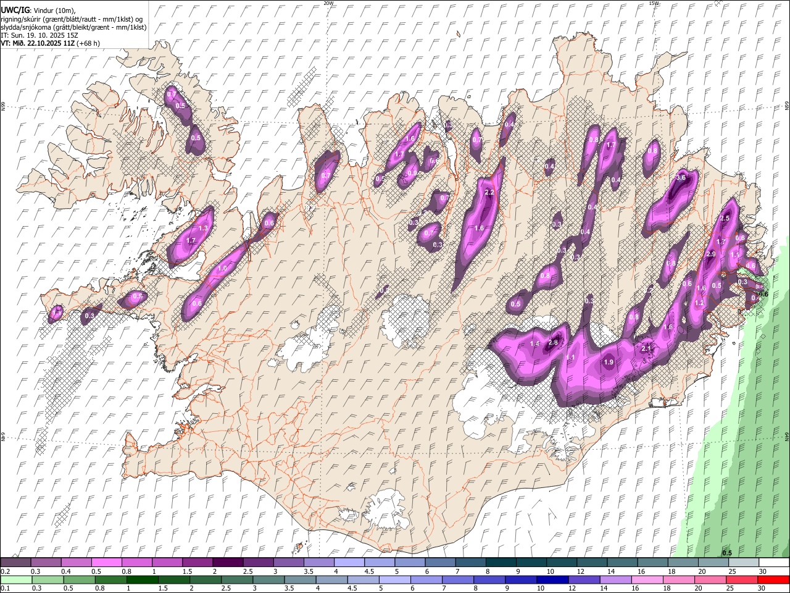Click the '3.6' precipitation value on the map
Viewport: 790px width, 593px height.
click(681, 177)
